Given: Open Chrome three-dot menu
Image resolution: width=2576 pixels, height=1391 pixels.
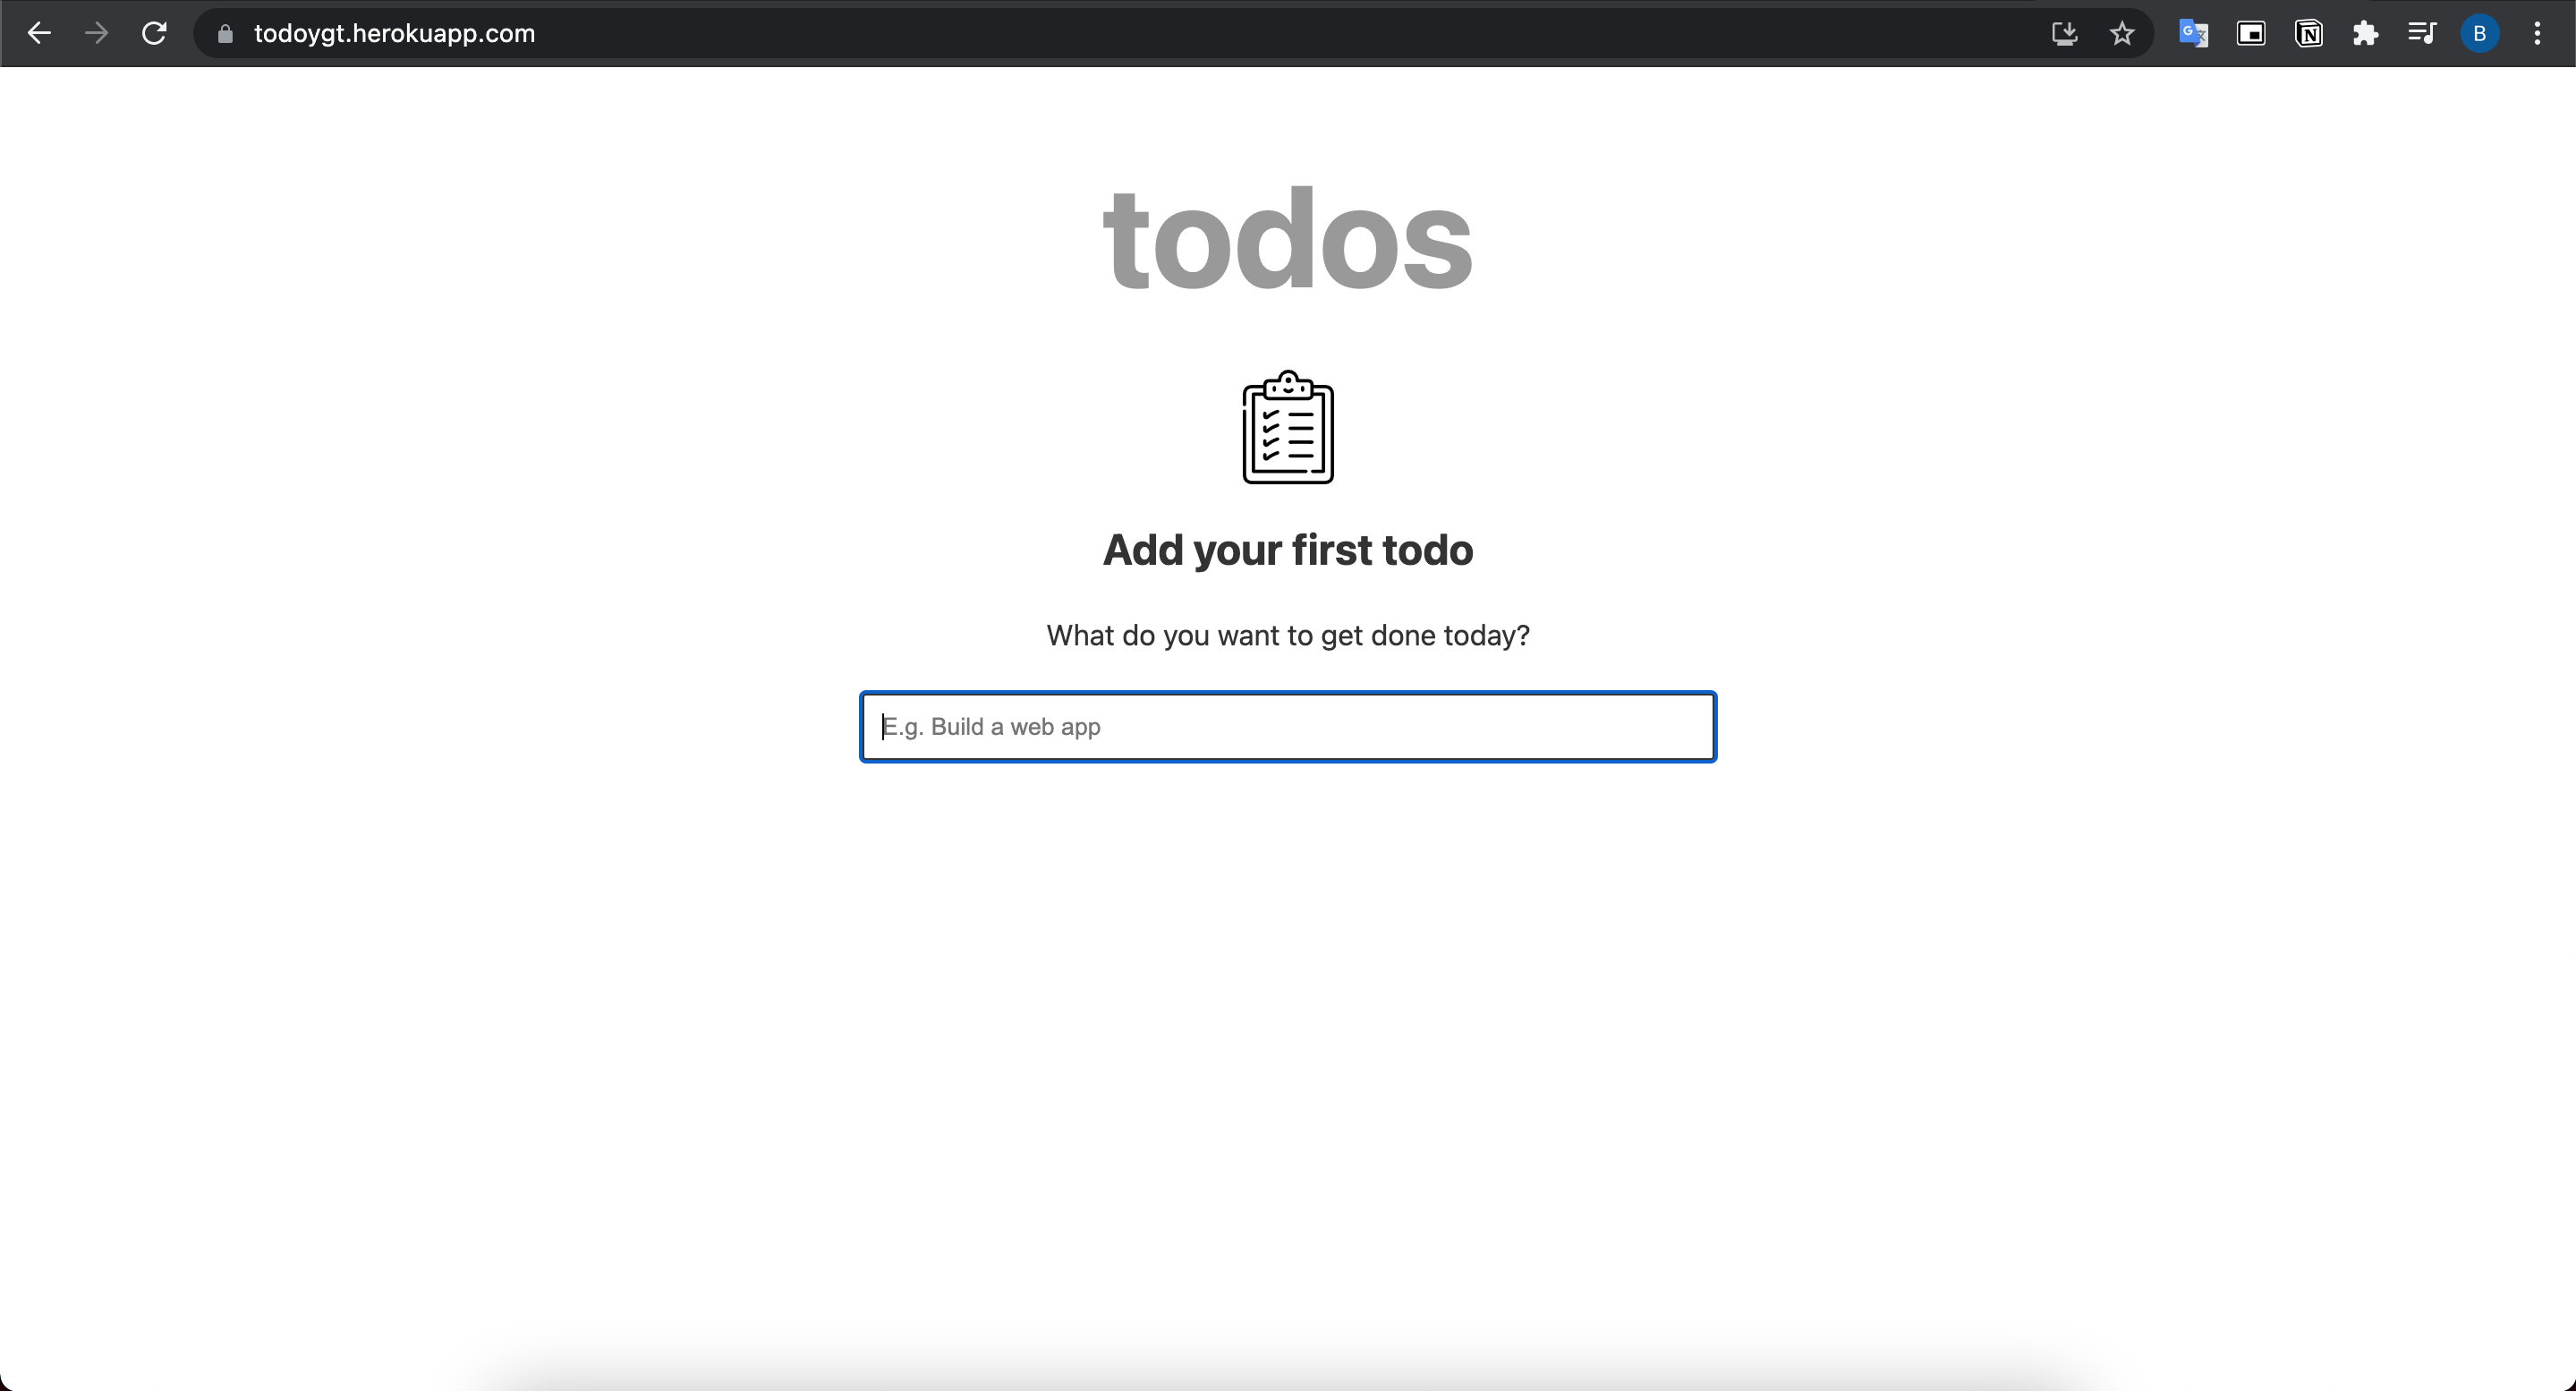Looking at the screenshot, I should [x=2537, y=34].
